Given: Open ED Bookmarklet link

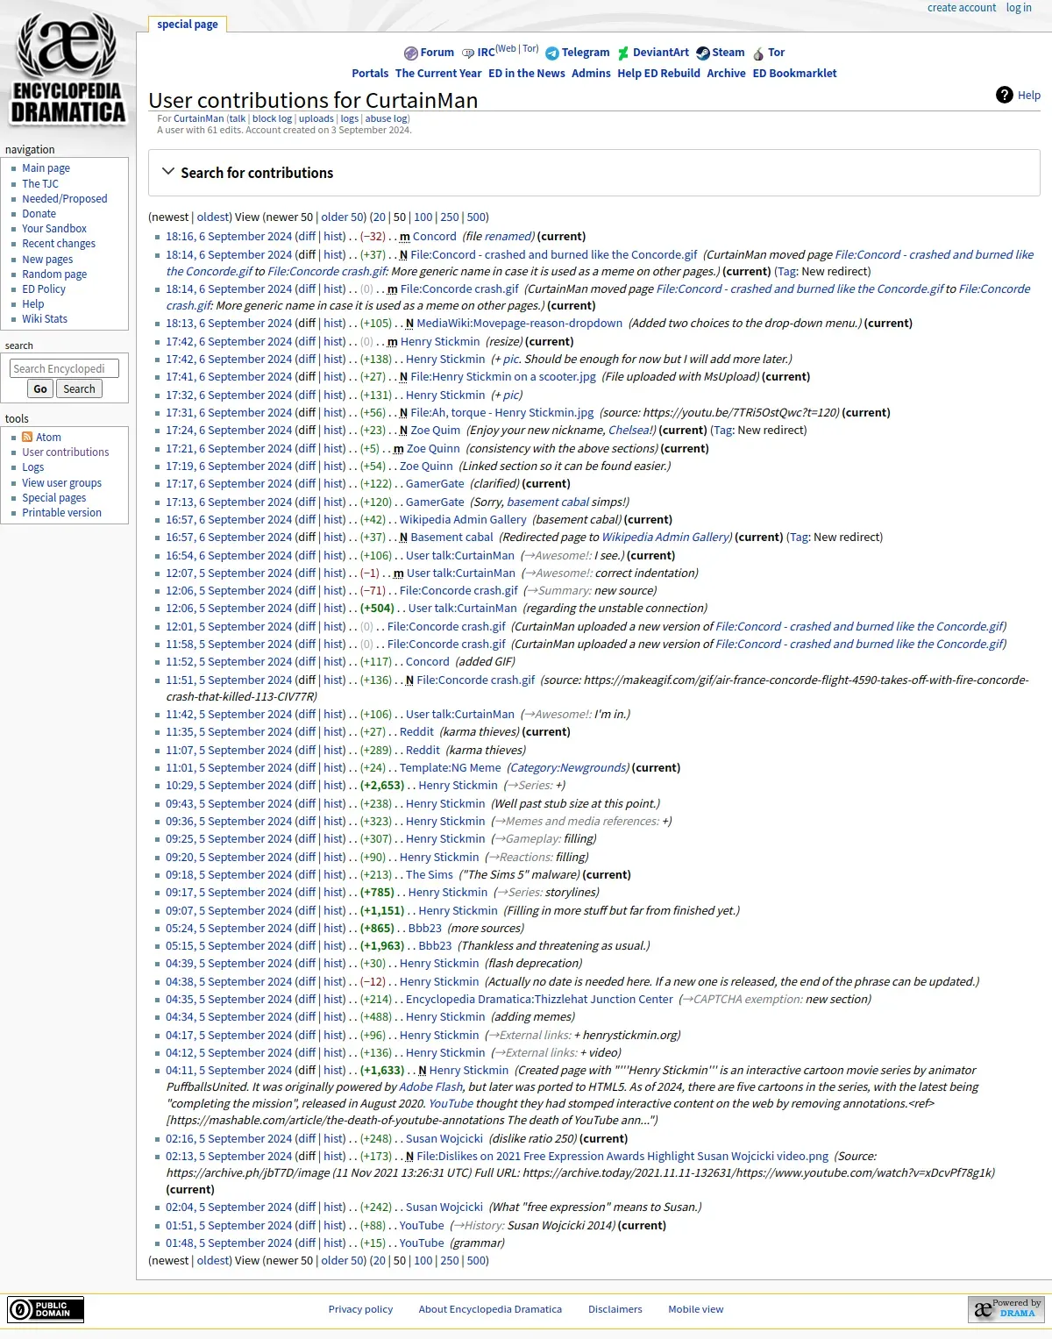Looking at the screenshot, I should (795, 74).
